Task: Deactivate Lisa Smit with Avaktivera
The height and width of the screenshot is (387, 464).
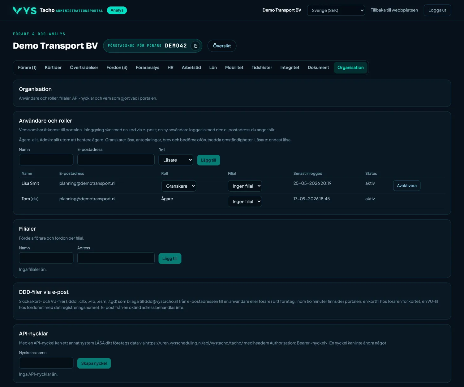Action: 407,186
